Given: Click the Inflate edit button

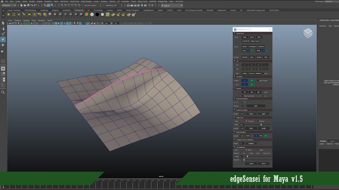Looking at the screenshot, I should 245,73.
